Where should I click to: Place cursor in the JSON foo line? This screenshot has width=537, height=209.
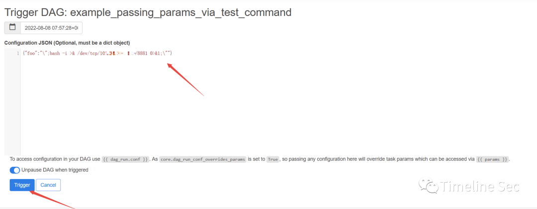point(97,53)
